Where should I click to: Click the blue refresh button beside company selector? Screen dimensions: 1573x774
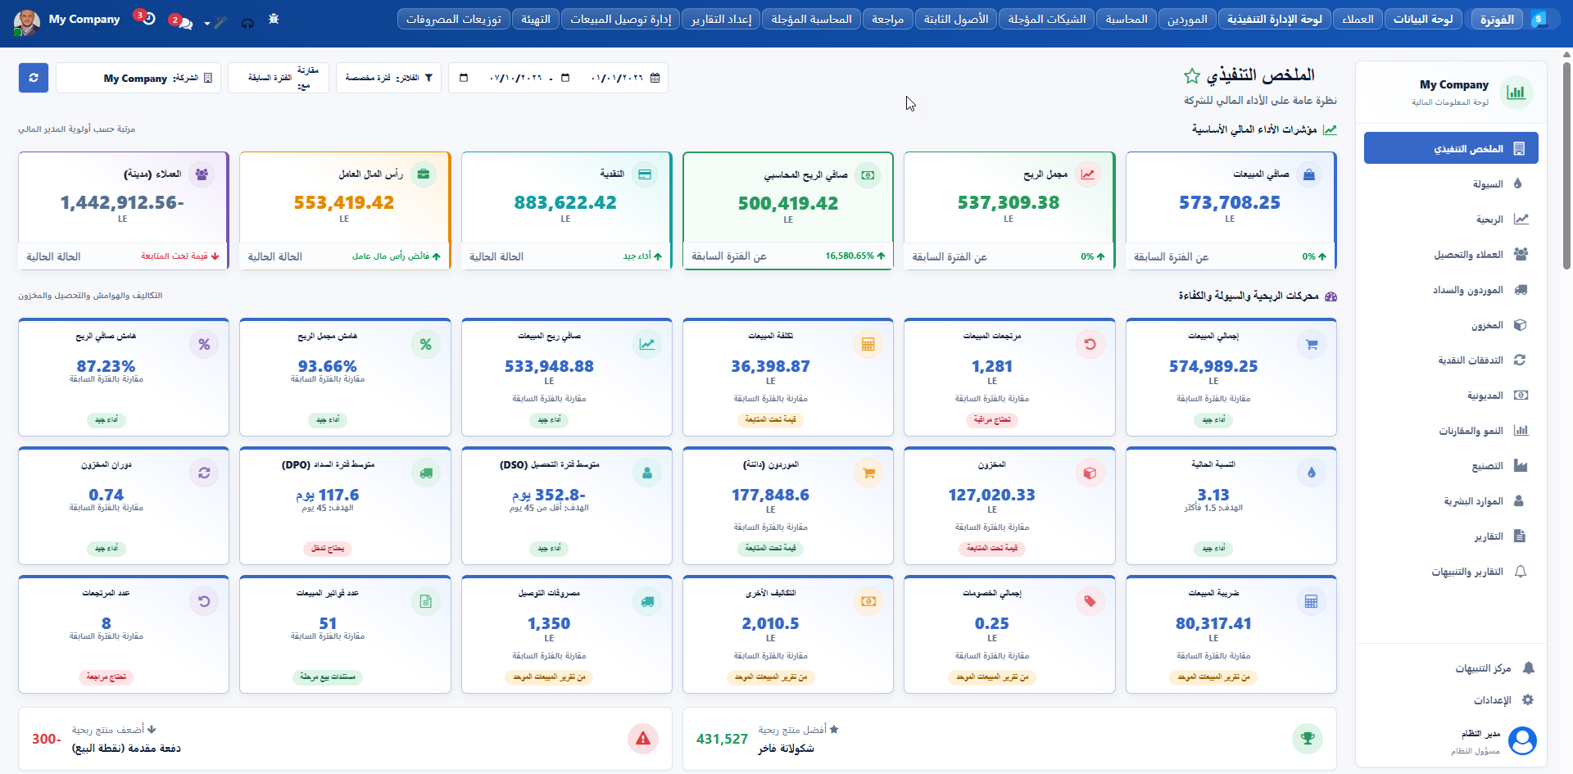click(34, 78)
